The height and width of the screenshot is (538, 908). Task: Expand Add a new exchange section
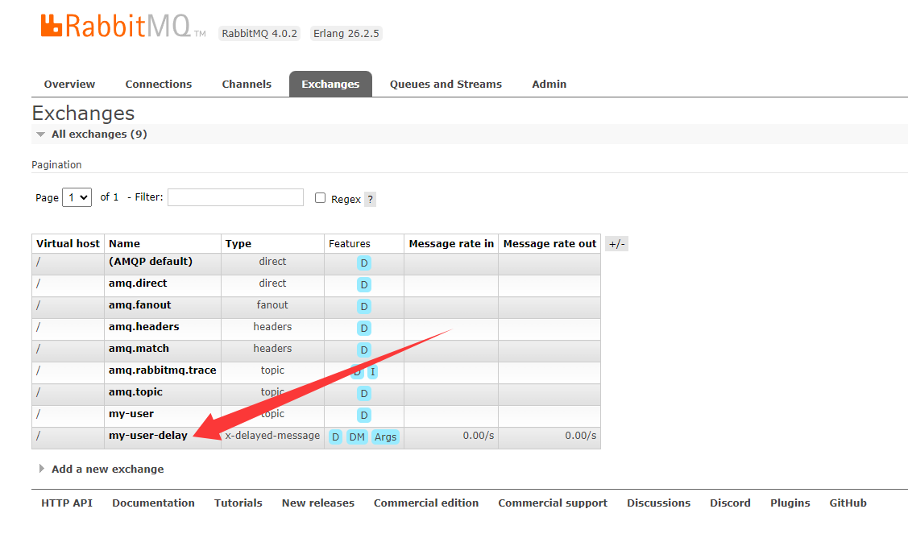107,469
